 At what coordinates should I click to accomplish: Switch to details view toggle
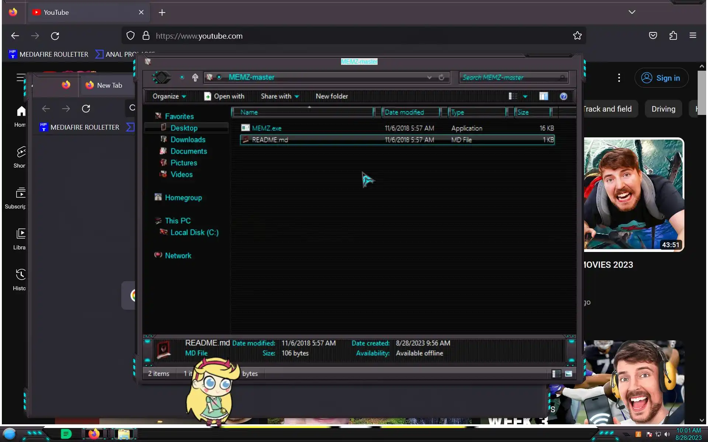point(556,374)
